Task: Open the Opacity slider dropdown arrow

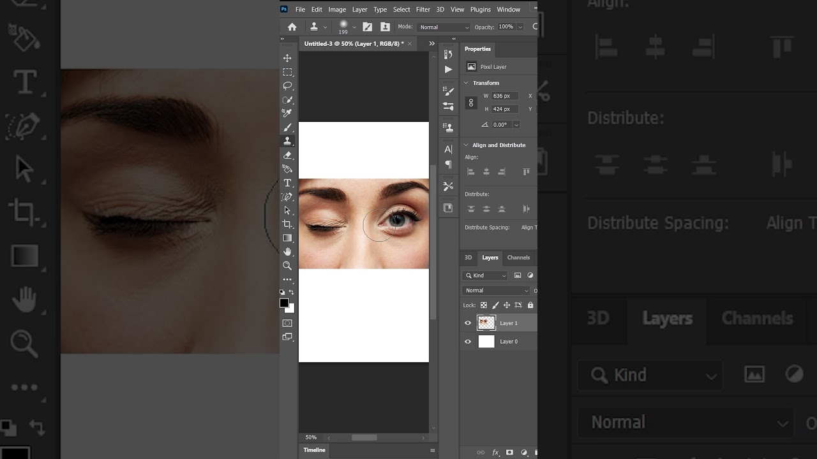Action: pos(520,27)
